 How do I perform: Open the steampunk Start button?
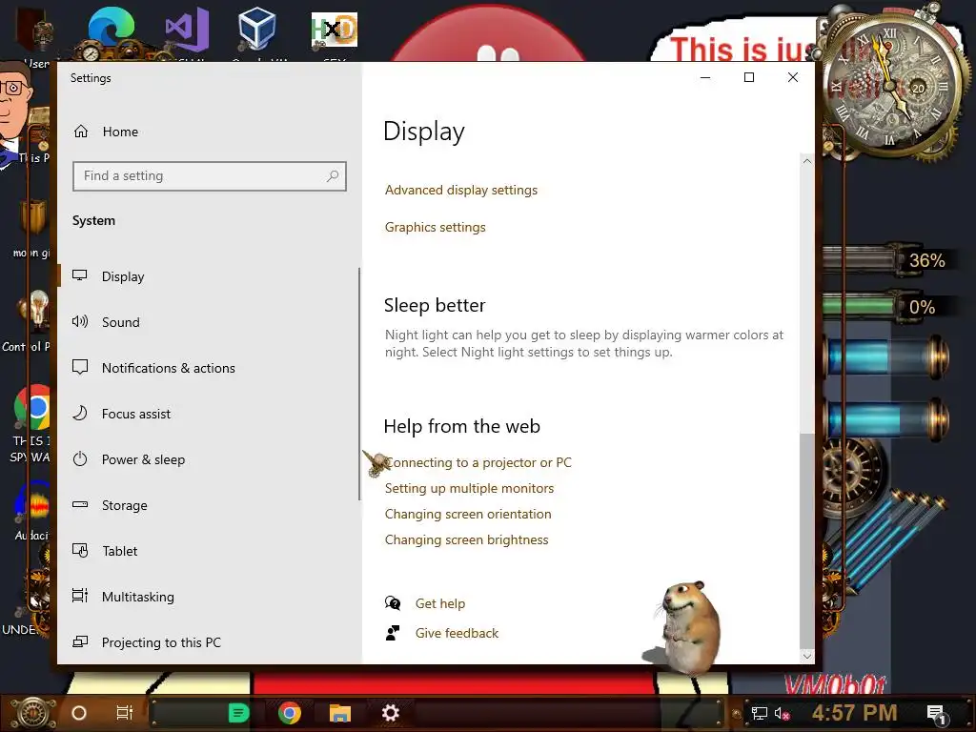pos(32,712)
